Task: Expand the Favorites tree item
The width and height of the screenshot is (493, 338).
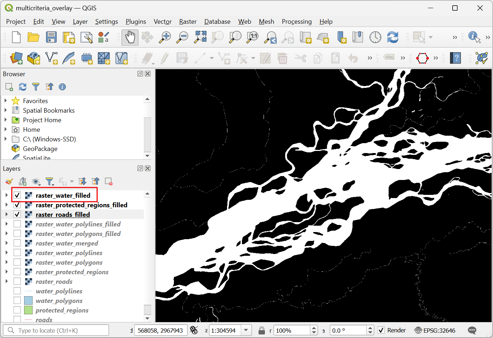Action: click(6, 101)
